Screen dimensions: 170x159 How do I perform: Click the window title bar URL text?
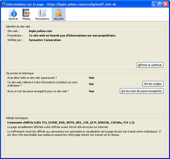tap(82, 4)
